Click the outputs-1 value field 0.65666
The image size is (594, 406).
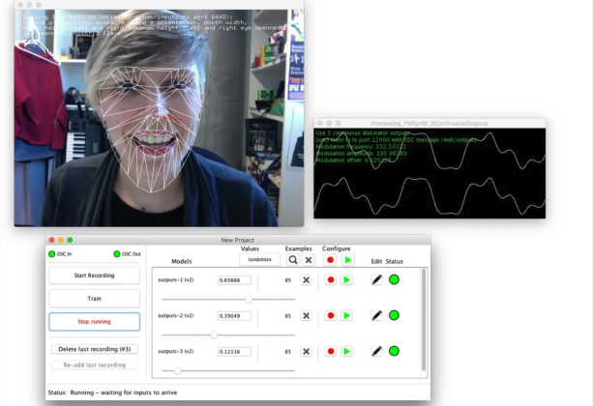click(x=234, y=280)
